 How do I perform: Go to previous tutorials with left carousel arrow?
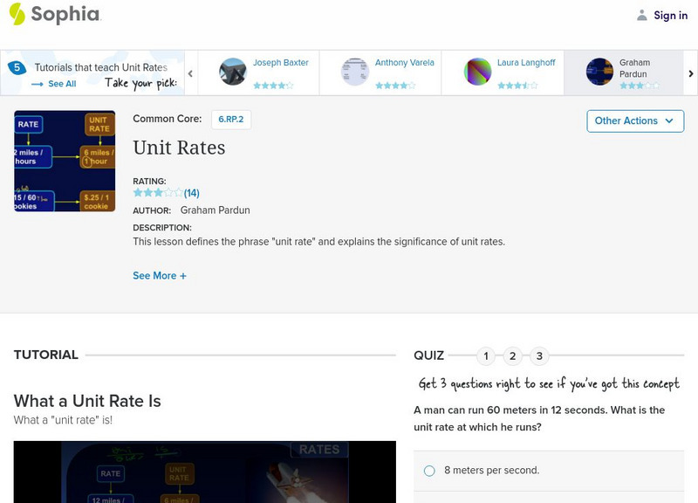click(190, 73)
